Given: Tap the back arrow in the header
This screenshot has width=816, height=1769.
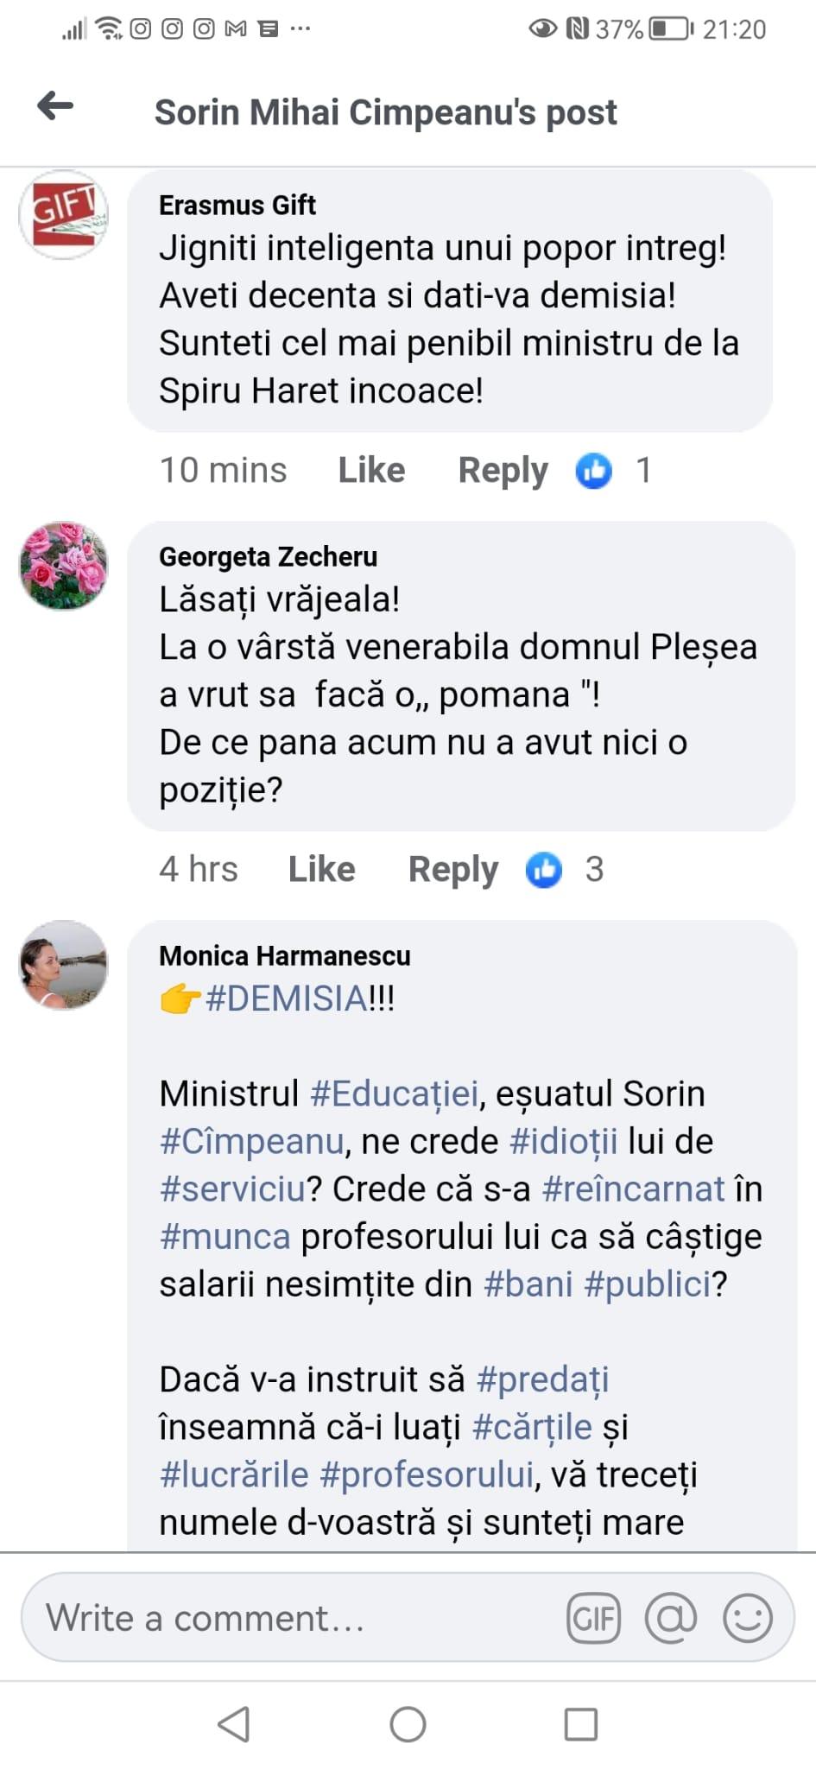Looking at the screenshot, I should pos(56,106).
